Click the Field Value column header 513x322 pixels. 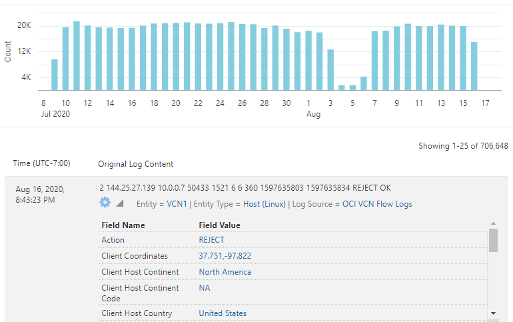click(219, 225)
